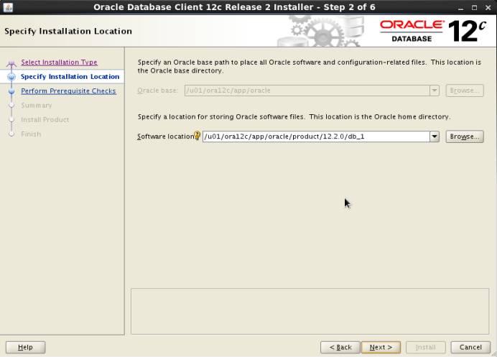Expand the Software location dropdown arrow

click(x=435, y=136)
